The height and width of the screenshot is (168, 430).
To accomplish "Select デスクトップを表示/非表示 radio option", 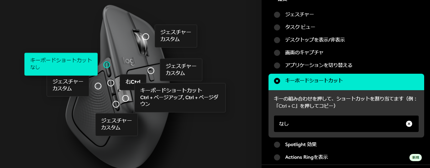I will coord(277,40).
